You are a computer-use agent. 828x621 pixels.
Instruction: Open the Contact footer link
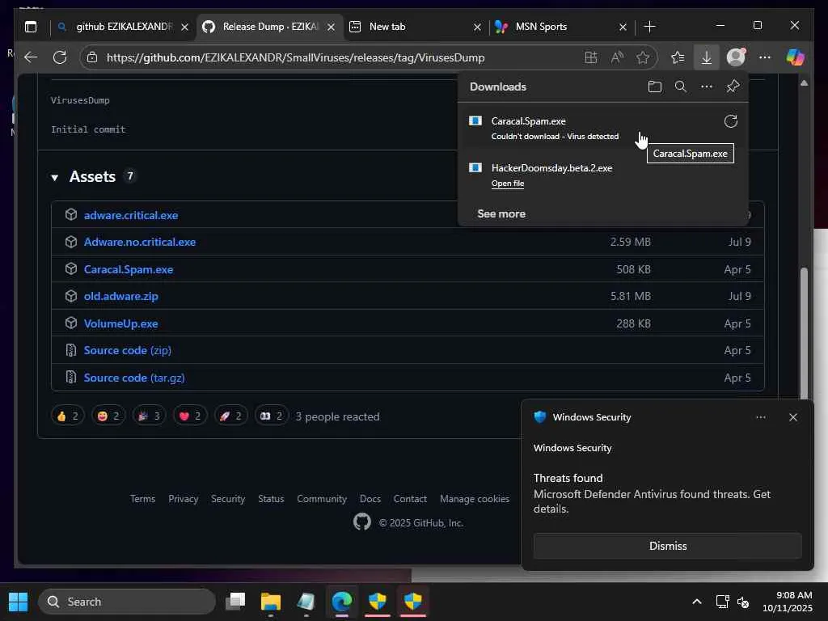pos(410,498)
